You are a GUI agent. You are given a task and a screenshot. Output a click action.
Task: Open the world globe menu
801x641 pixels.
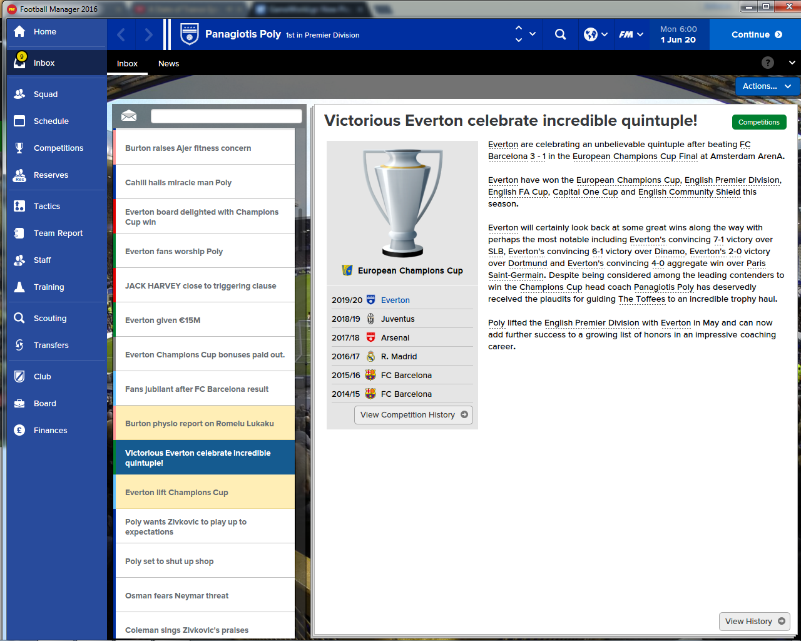click(x=596, y=34)
